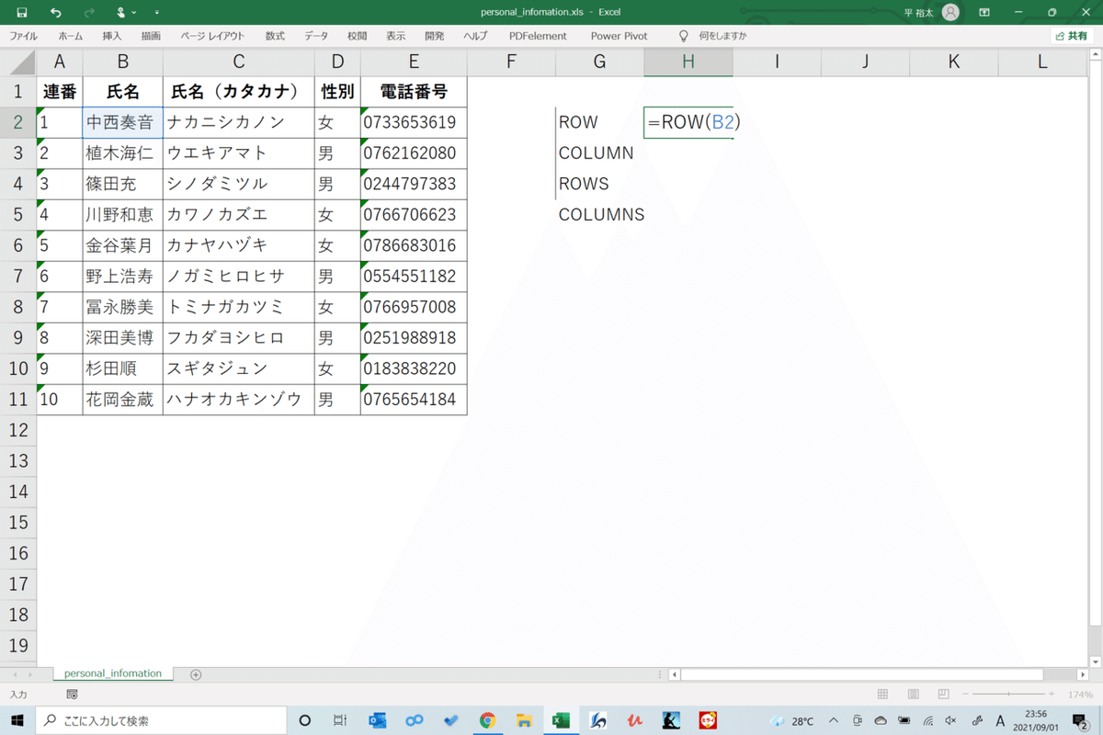Image resolution: width=1103 pixels, height=735 pixels.
Task: Click the 性別 header cell
Action: point(337,92)
